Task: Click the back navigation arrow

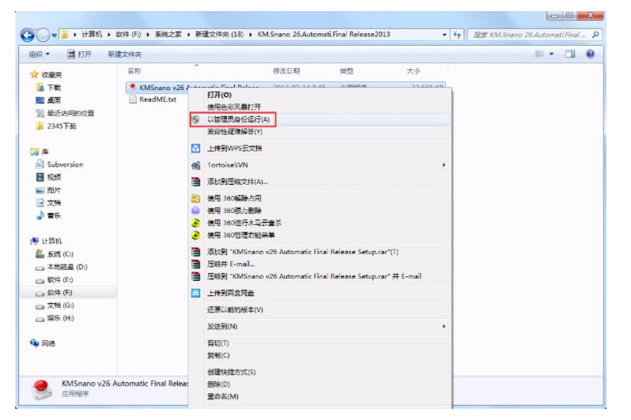Action: [28, 35]
